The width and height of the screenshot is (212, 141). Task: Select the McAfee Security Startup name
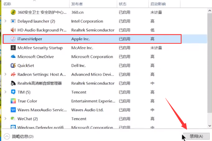pyautogui.click(x=40, y=48)
